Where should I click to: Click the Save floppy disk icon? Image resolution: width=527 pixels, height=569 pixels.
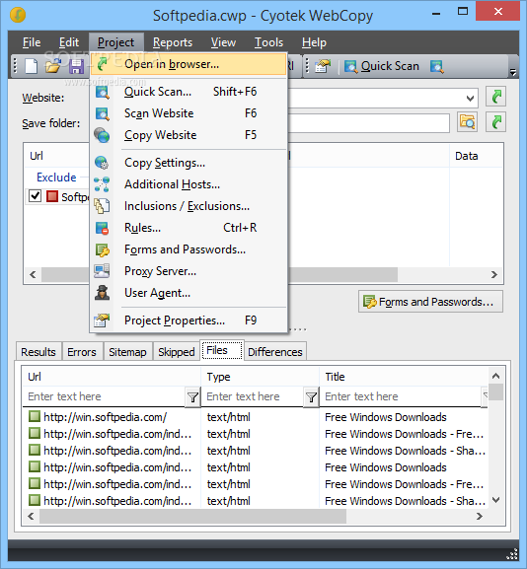pos(76,66)
